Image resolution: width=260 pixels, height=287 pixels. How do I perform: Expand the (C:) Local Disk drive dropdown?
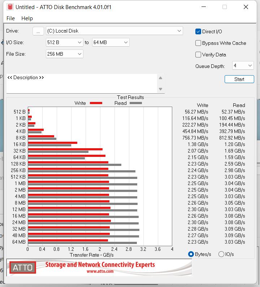pyautogui.click(x=114, y=31)
